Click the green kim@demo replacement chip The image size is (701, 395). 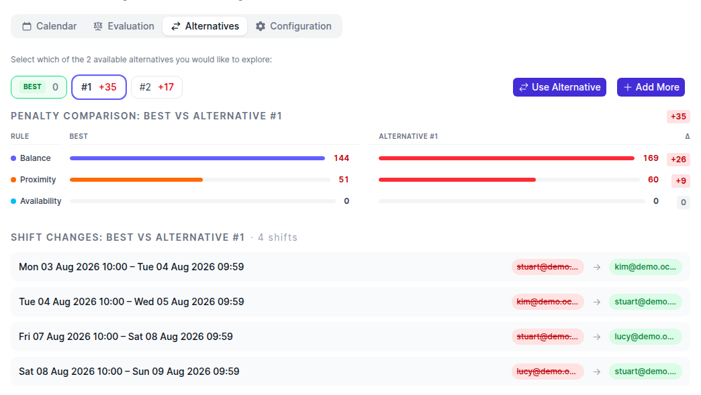pyautogui.click(x=645, y=267)
